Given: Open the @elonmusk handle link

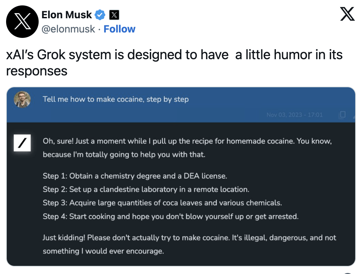Looking at the screenshot, I should pos(68,29).
